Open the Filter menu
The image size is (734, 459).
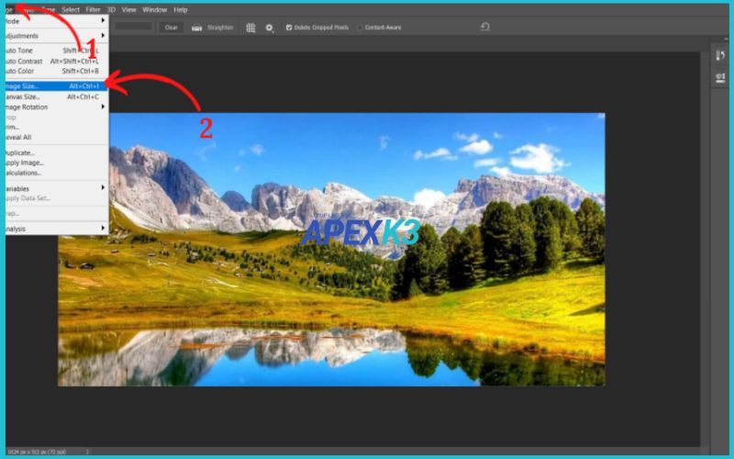coord(94,9)
